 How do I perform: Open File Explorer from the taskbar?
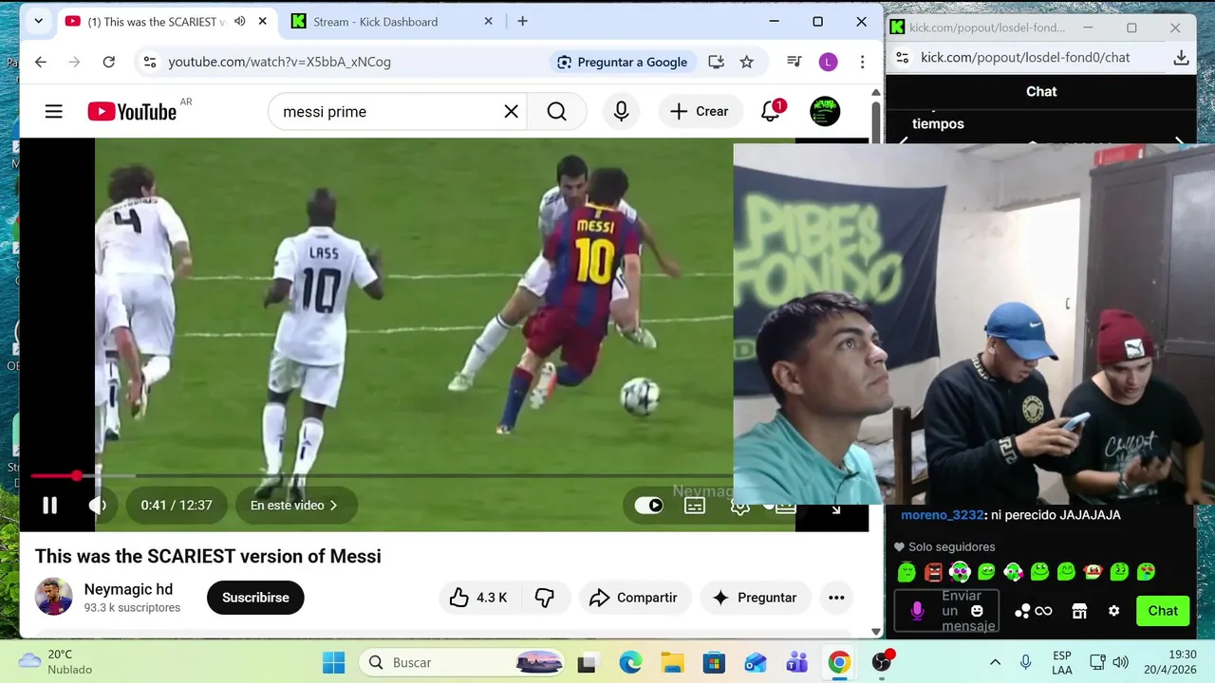(672, 662)
